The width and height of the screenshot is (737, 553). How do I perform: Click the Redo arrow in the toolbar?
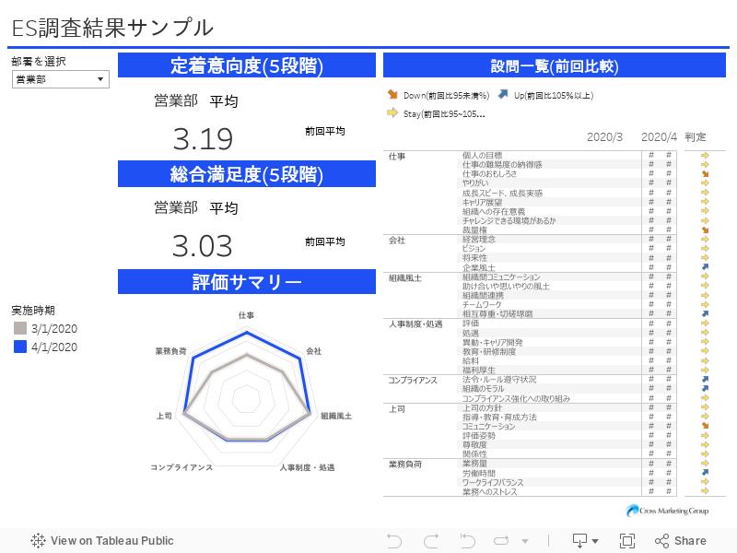[x=430, y=541]
